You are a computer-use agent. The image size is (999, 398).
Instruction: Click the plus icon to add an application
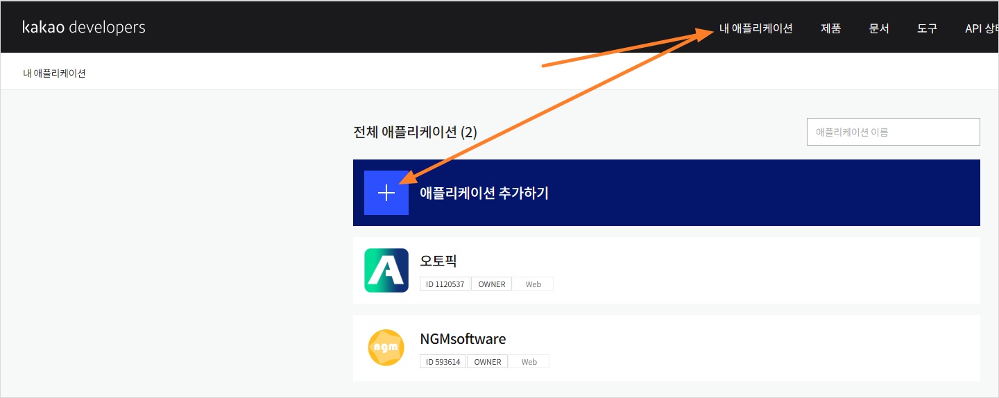(386, 193)
